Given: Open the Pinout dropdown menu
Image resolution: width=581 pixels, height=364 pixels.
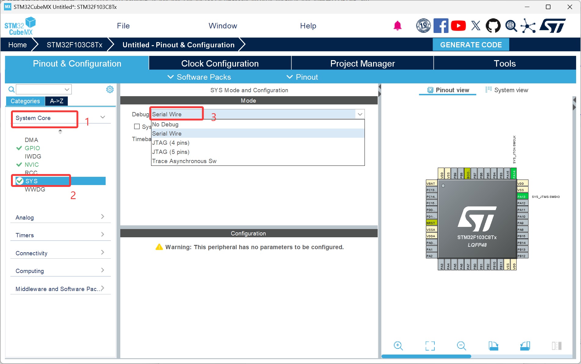Looking at the screenshot, I should coord(302,77).
